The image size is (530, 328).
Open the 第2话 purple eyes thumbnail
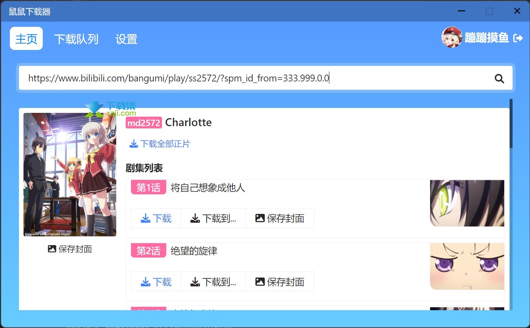[467, 266]
